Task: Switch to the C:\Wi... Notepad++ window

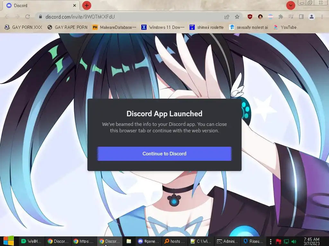Action: click(x=200, y=242)
